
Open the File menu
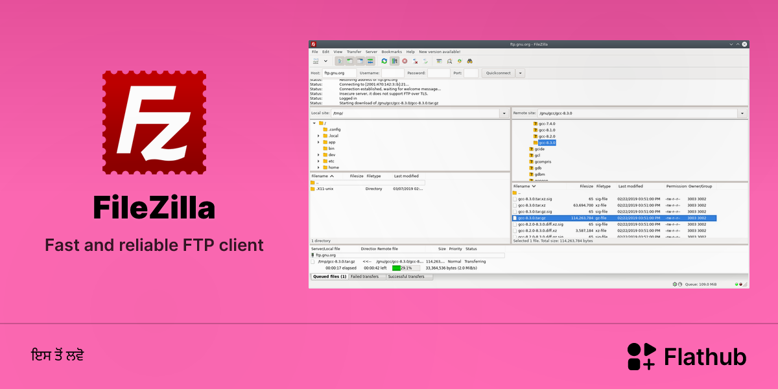pyautogui.click(x=314, y=52)
